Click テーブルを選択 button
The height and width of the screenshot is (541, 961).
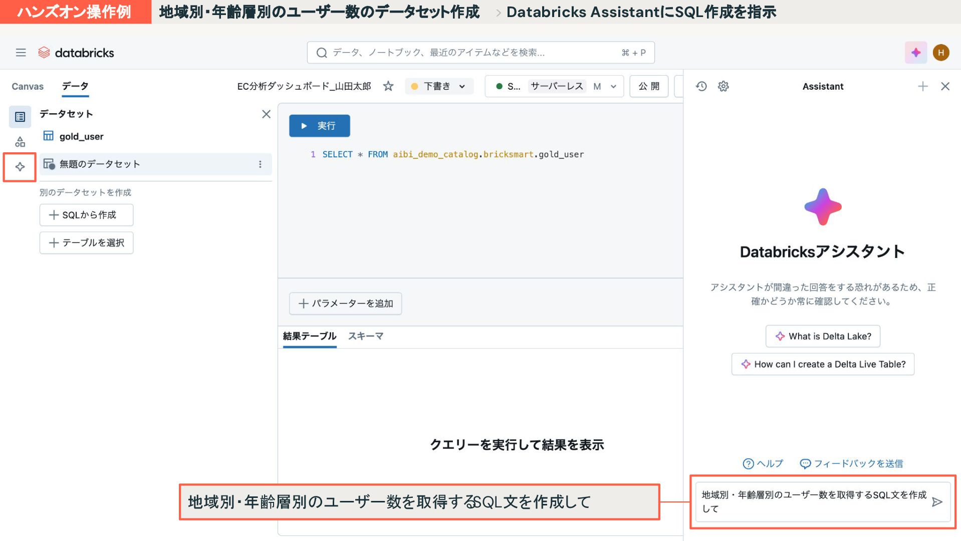click(86, 243)
